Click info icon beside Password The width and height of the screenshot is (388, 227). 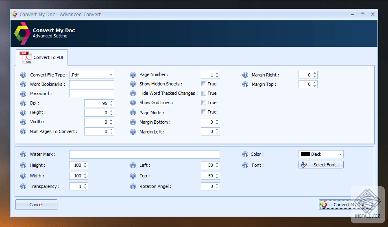coord(23,94)
